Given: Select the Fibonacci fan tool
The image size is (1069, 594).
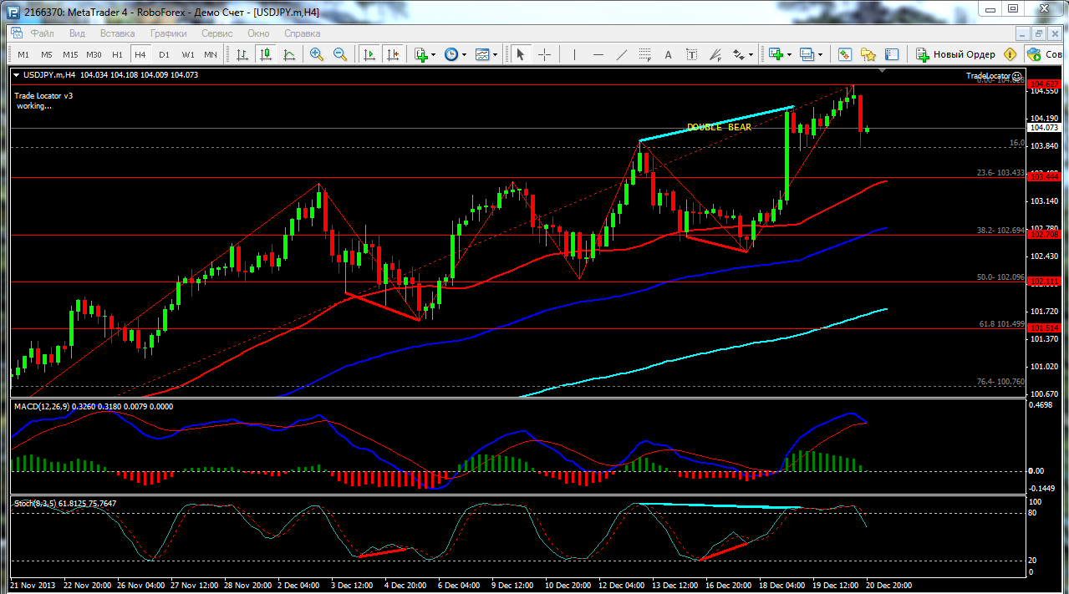Looking at the screenshot, I should tap(715, 54).
